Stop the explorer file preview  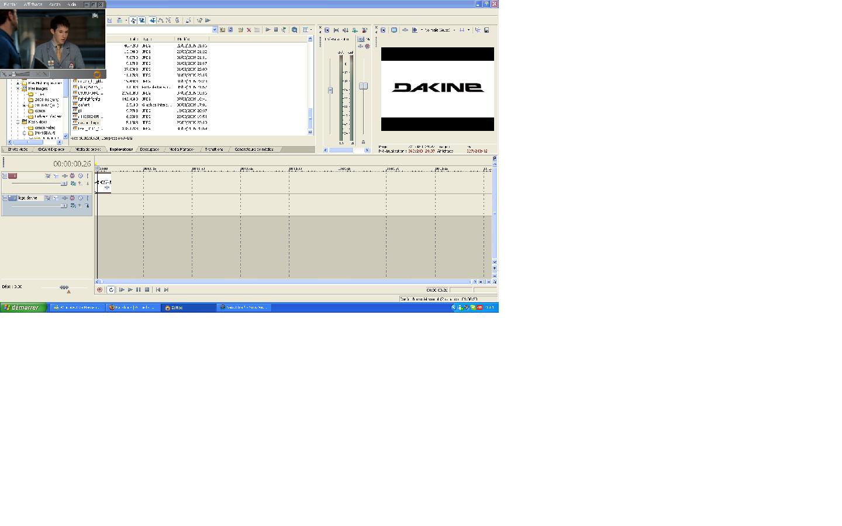coord(276,30)
